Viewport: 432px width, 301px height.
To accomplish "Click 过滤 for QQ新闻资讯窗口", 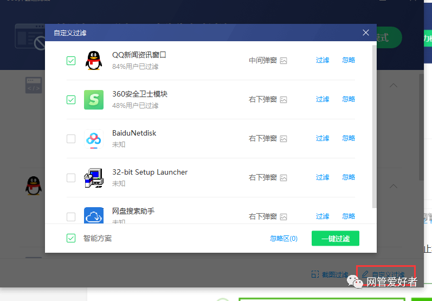I will pyautogui.click(x=323, y=60).
